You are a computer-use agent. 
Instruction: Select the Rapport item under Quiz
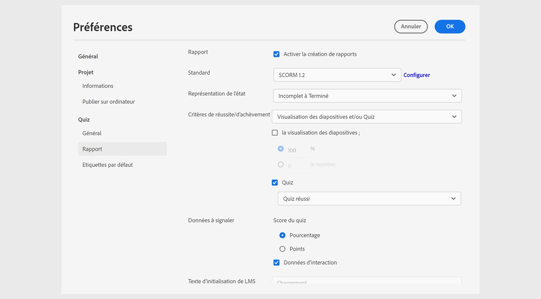(x=92, y=149)
